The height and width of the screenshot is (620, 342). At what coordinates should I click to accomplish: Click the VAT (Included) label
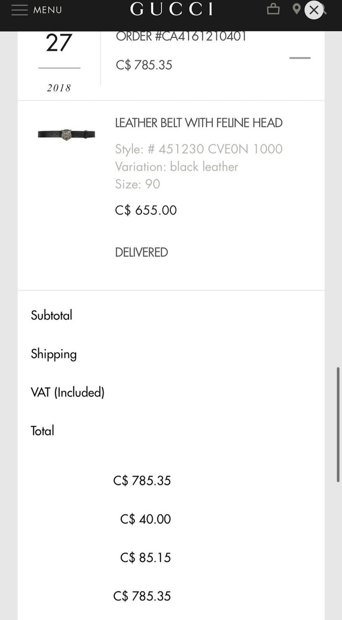(x=68, y=392)
